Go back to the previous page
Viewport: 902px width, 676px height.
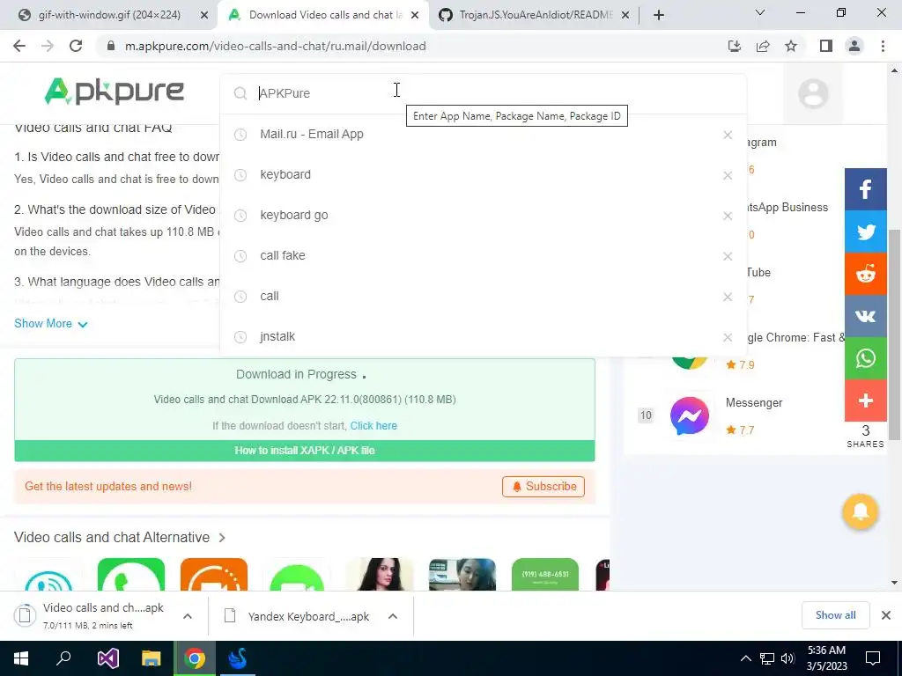[19, 46]
